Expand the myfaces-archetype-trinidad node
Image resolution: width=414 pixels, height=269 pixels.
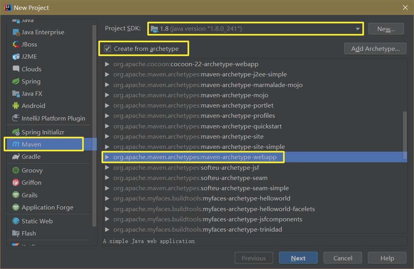(x=107, y=230)
